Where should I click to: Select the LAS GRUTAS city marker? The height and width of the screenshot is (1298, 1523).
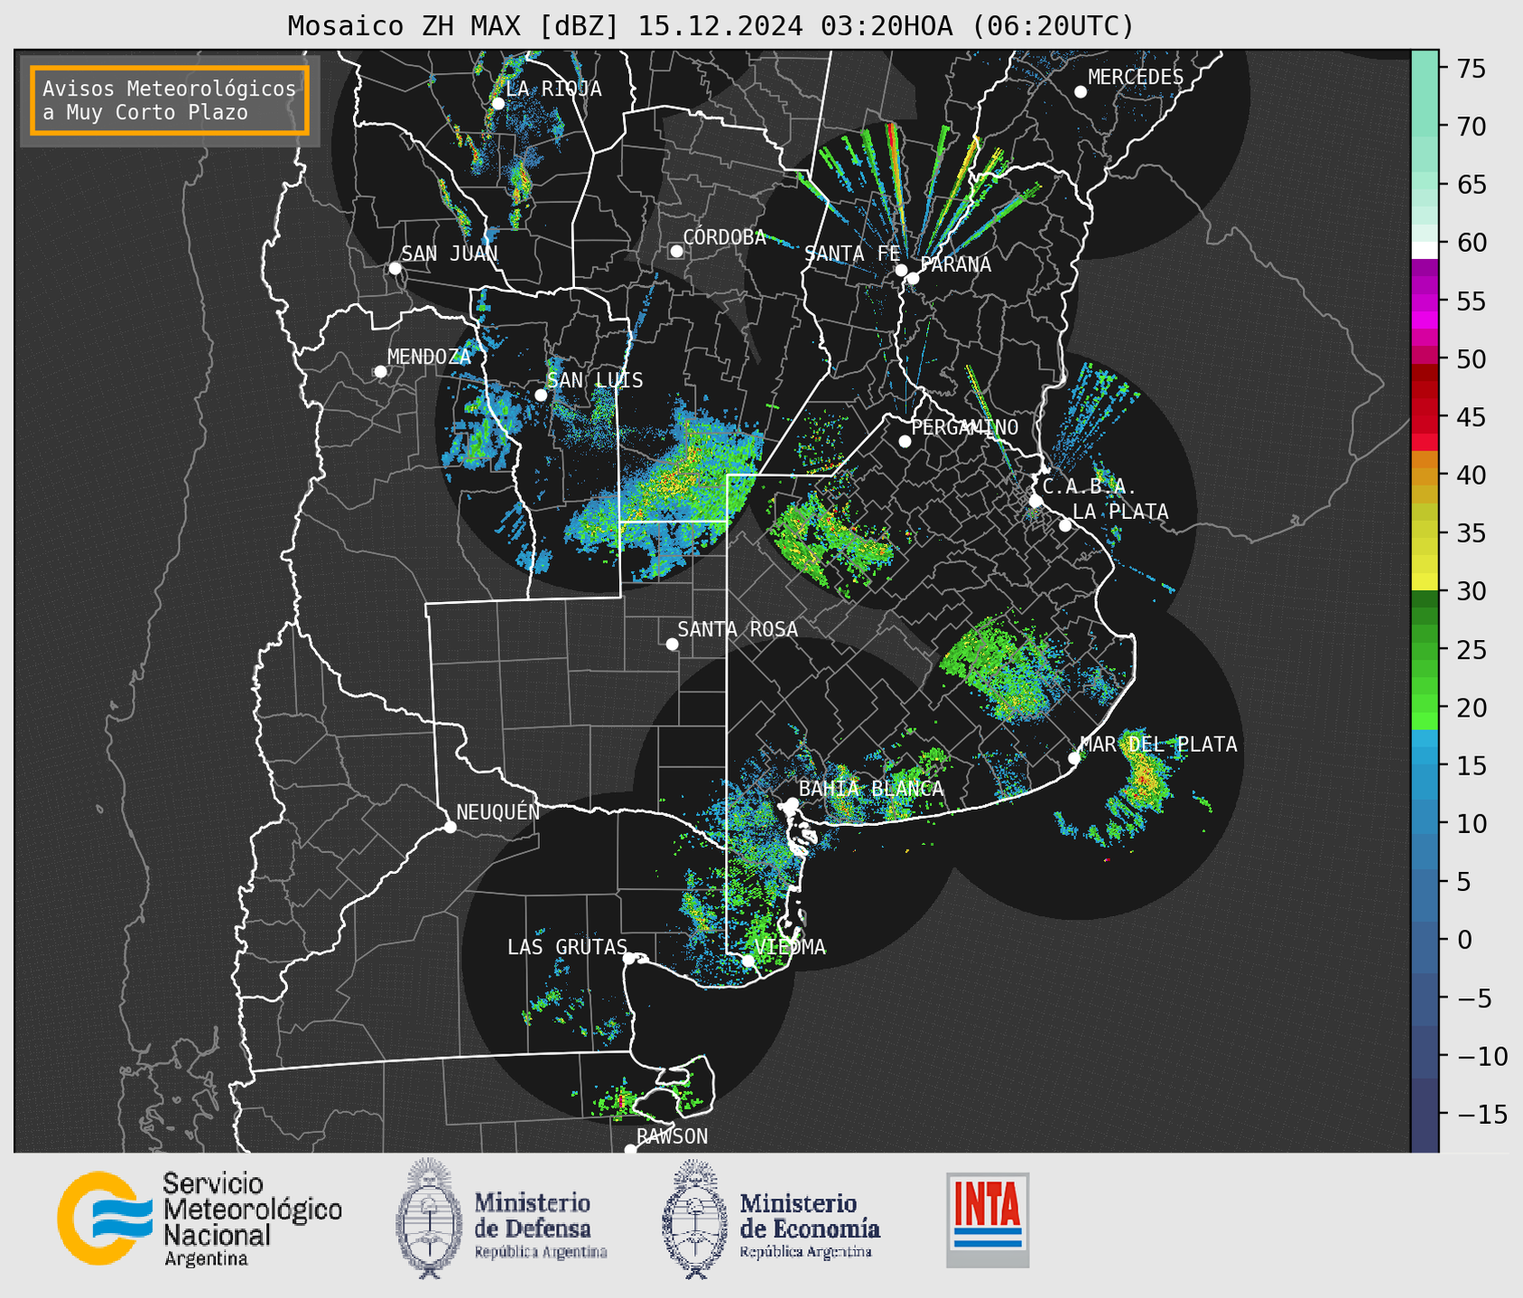[x=629, y=959]
